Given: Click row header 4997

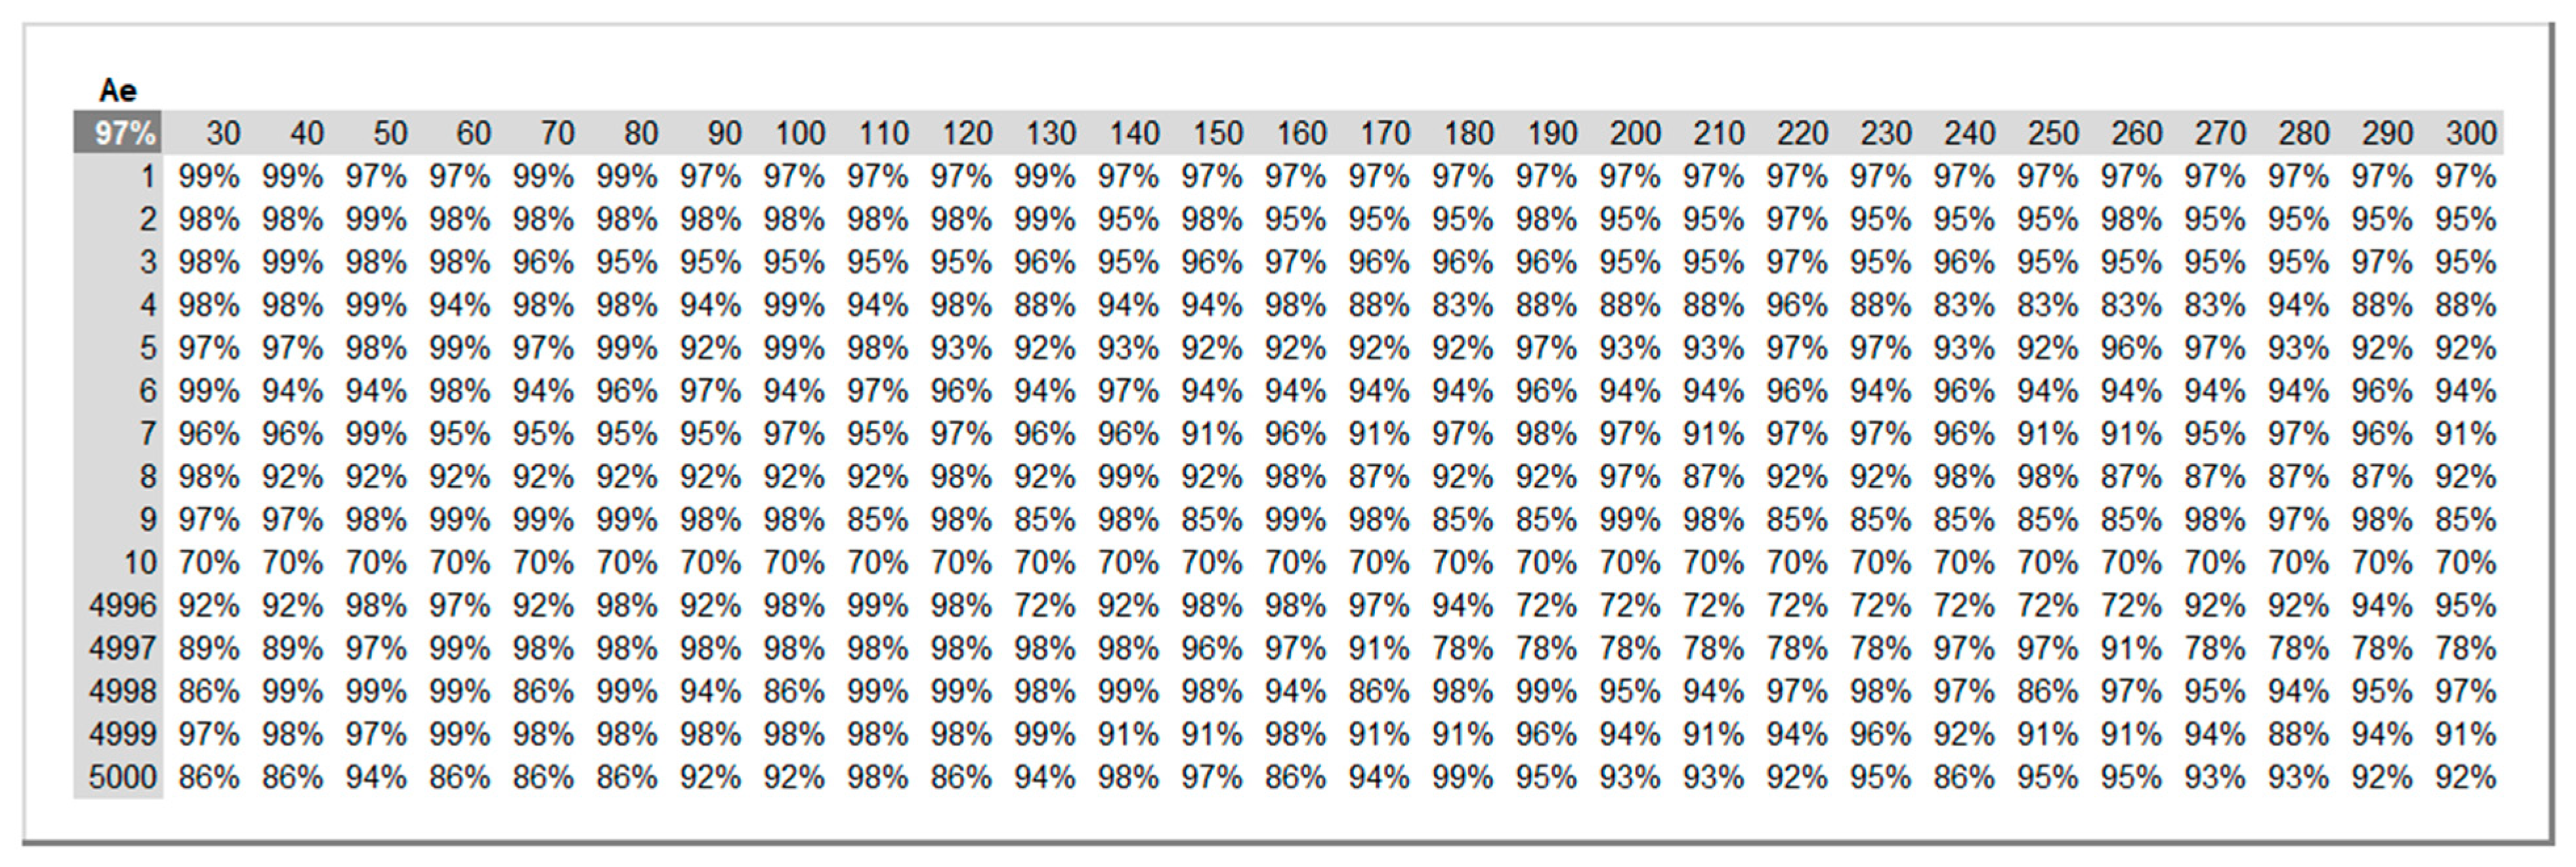Looking at the screenshot, I should point(122,649).
